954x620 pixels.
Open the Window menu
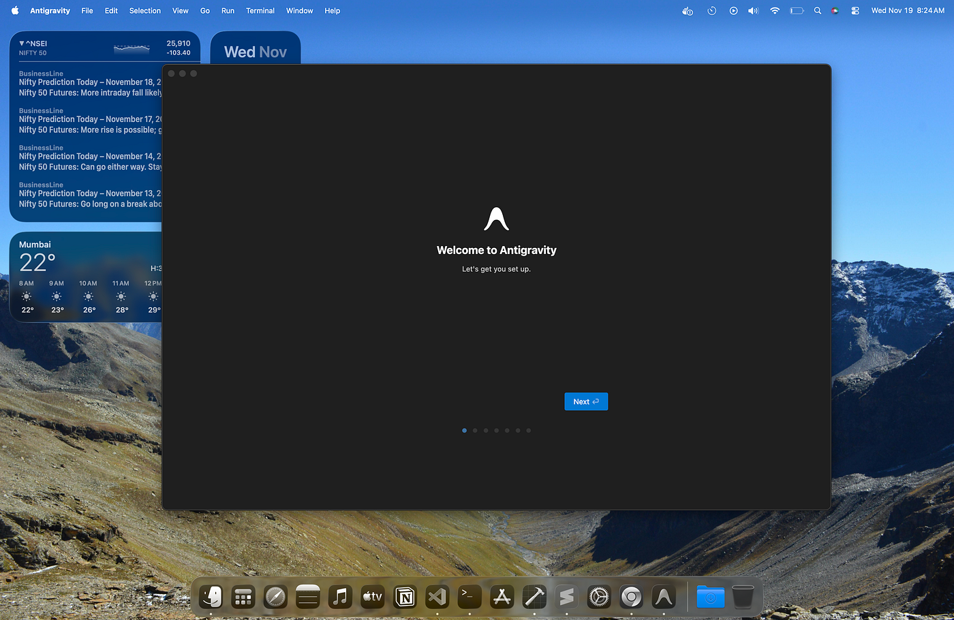pyautogui.click(x=300, y=11)
